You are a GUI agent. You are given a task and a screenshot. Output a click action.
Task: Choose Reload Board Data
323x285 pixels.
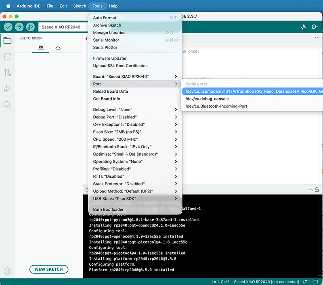[x=135, y=91]
